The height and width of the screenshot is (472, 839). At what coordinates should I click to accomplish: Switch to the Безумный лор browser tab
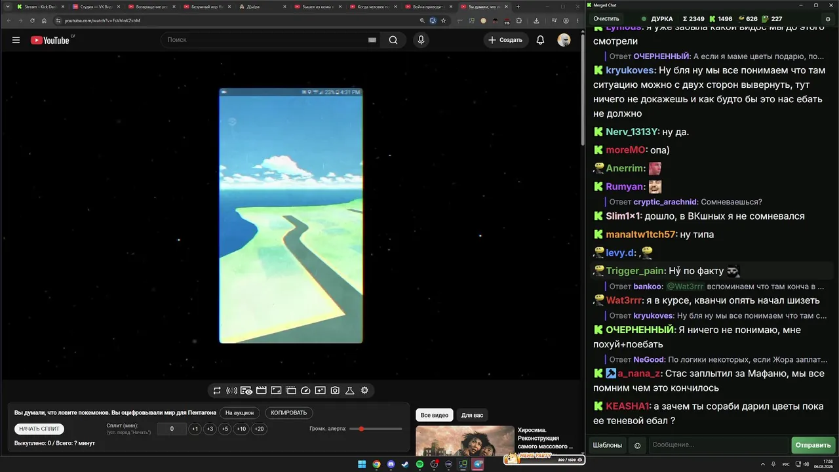206,7
